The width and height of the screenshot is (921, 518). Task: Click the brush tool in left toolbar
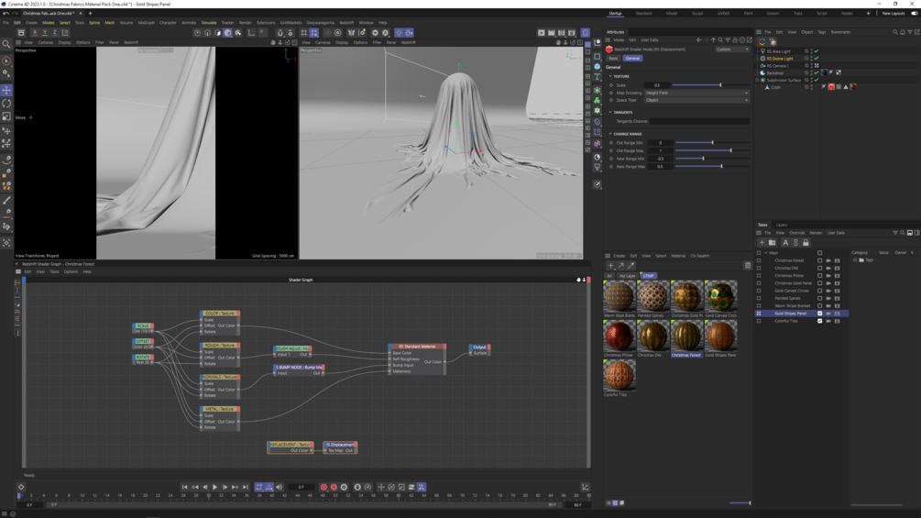click(6, 200)
